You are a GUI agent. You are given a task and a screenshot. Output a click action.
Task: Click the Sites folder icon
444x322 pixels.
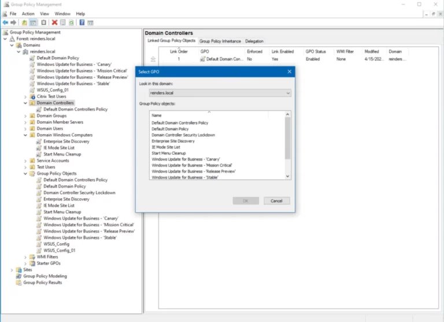[x=18, y=270]
